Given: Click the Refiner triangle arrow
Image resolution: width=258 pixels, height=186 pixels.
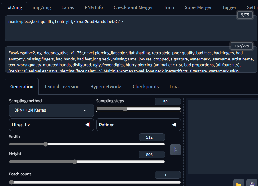Looking at the screenshot, I should [174, 125].
